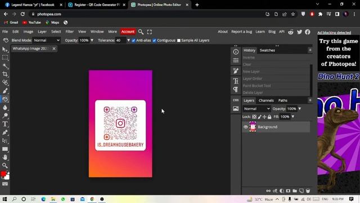Open the Blend Mode dropdown in options bar
Image resolution: width=360 pixels, height=203 pixels.
(46, 40)
